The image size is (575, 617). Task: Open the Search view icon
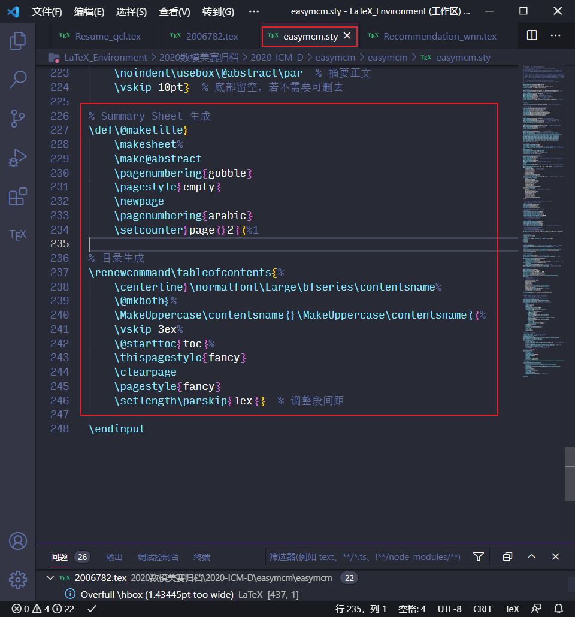pyautogui.click(x=18, y=80)
